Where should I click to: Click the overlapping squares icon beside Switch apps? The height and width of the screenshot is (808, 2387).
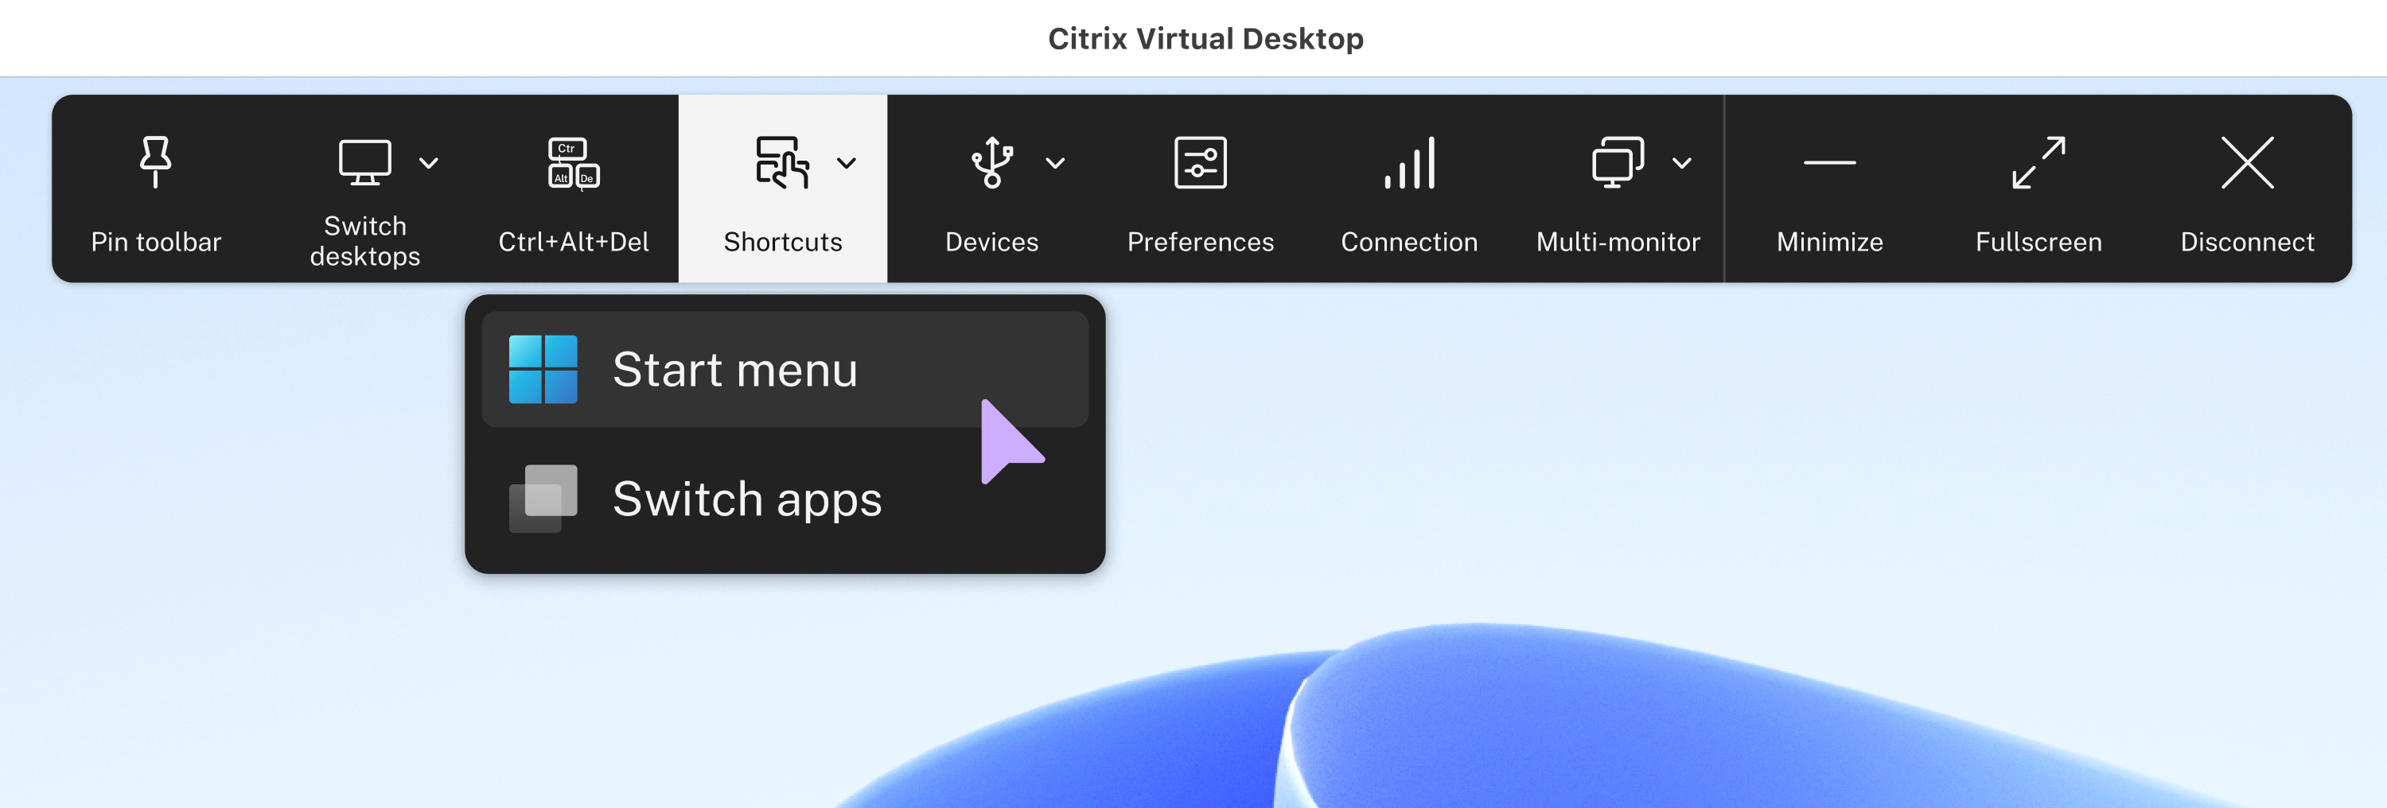pyautogui.click(x=543, y=499)
